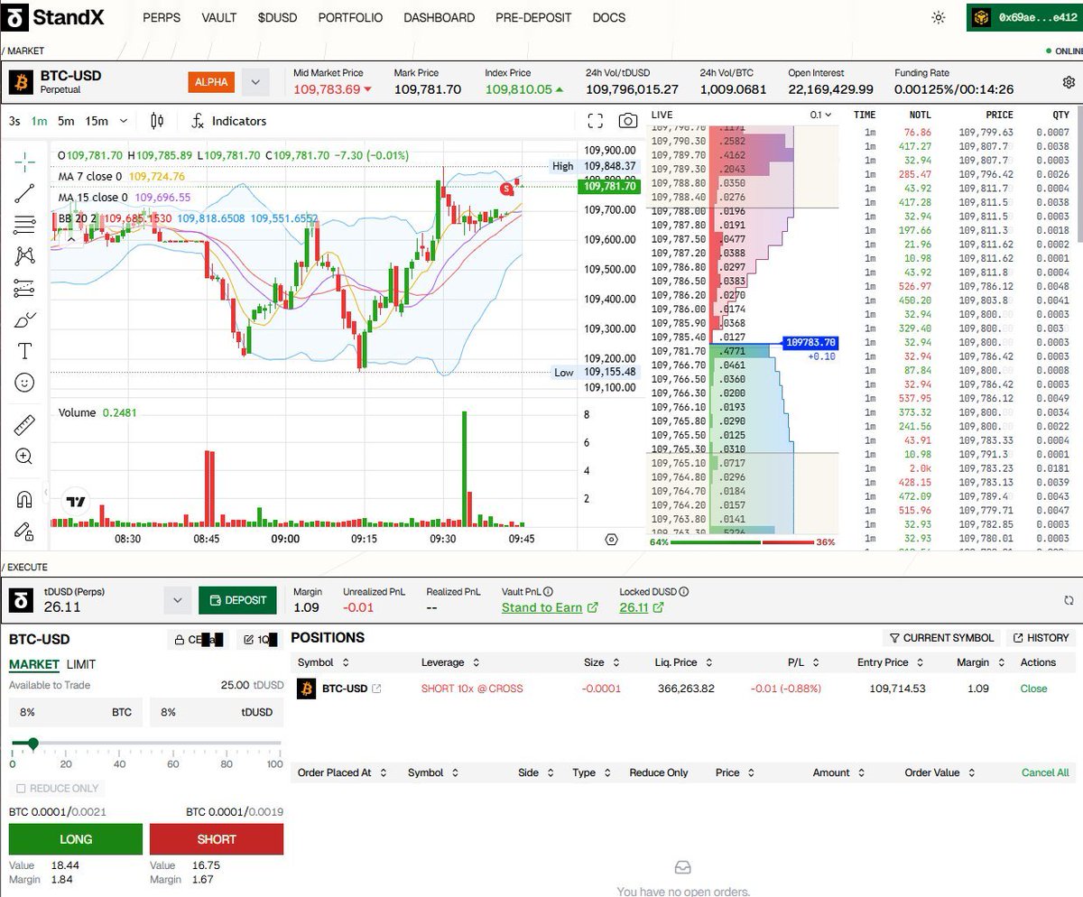Click the order size slider handle
The image size is (1083, 897).
coord(33,744)
